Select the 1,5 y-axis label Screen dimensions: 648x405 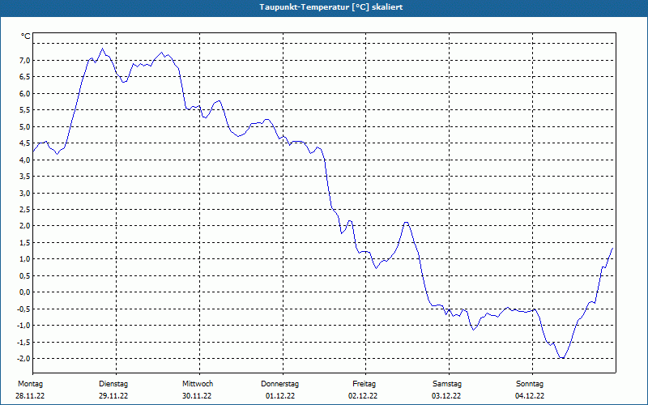pos(25,242)
